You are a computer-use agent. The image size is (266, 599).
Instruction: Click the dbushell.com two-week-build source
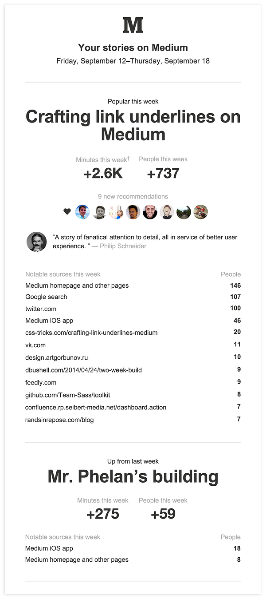point(83,370)
